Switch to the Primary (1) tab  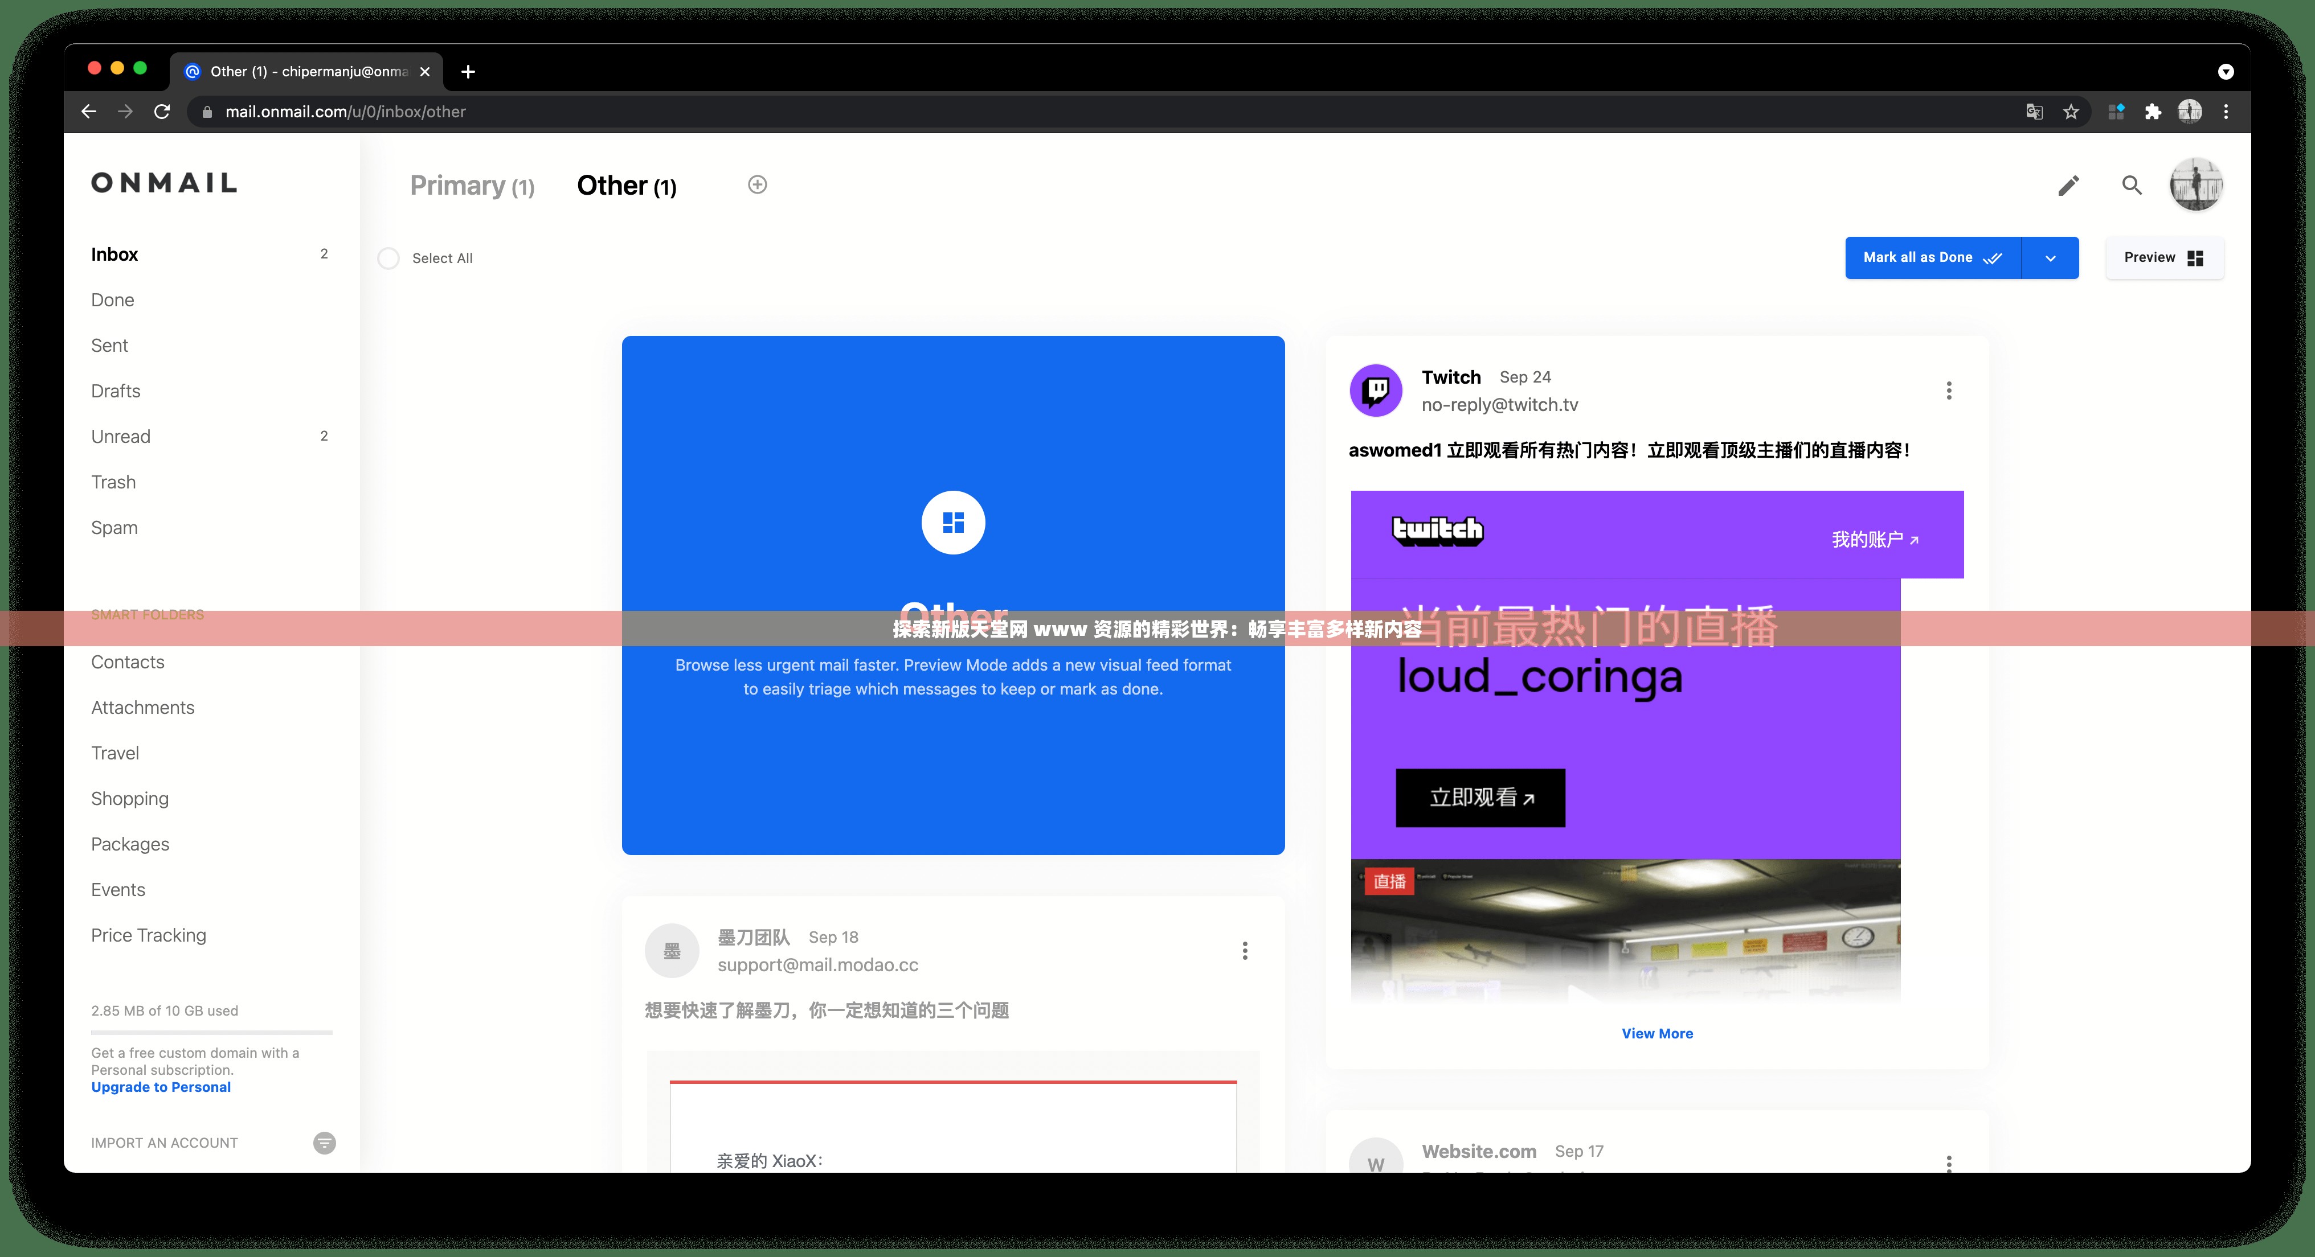tap(472, 186)
